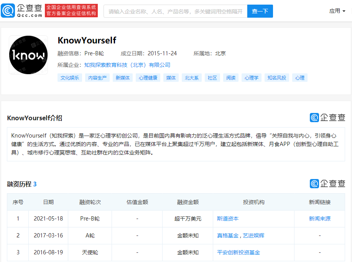The width and height of the screenshot is (352, 262).
Task: Click the A轮 round cell
Action: click(90, 235)
